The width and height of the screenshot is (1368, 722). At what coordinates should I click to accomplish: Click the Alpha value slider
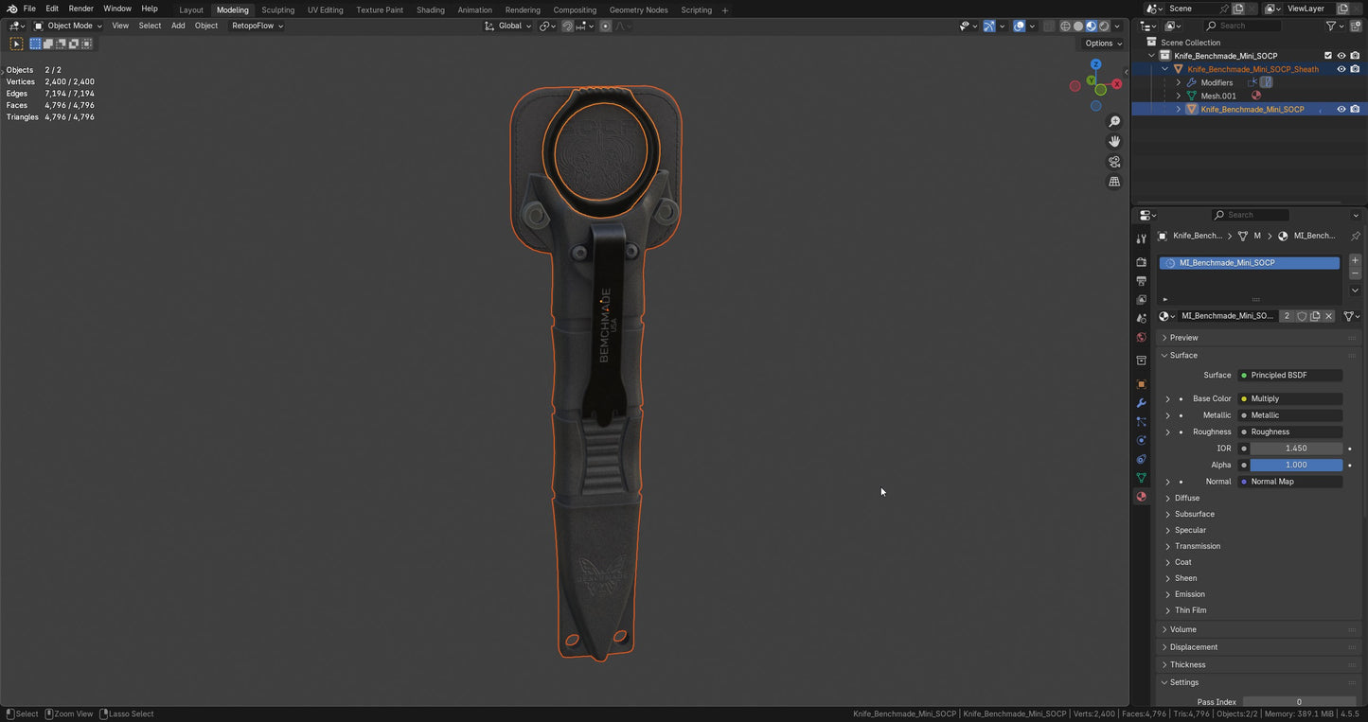1295,465
